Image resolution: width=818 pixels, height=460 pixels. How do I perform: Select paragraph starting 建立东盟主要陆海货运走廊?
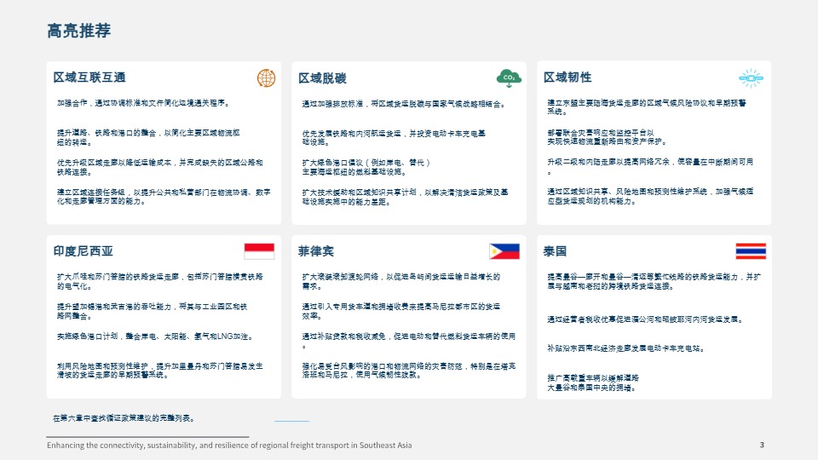(x=647, y=107)
